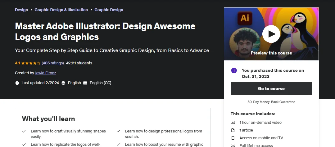Screen dimensions: 335x147
Task: Click the '42,111 students' text
Action: 79,63
